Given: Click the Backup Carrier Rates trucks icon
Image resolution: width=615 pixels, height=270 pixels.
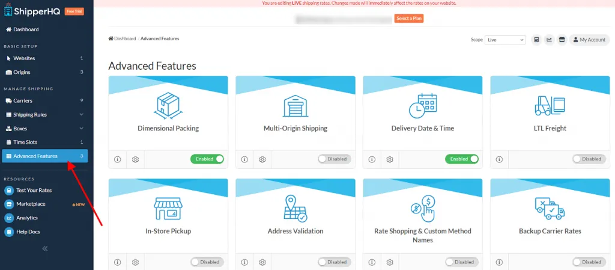Looking at the screenshot, I should (x=550, y=209).
